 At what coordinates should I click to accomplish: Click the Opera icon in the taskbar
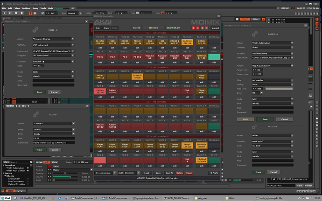pyautogui.click(x=53, y=198)
